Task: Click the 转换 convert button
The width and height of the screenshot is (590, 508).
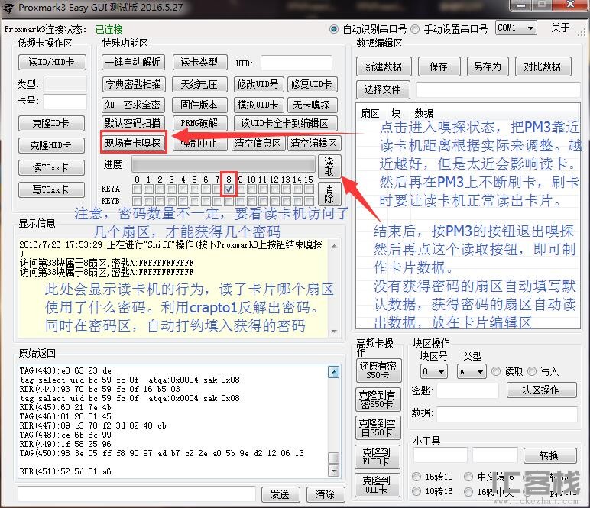Action: point(549,455)
